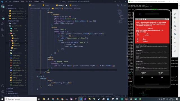Screen dimensions: 180x101
Task: Open Task View in the taskbar
Action: (39, 99)
